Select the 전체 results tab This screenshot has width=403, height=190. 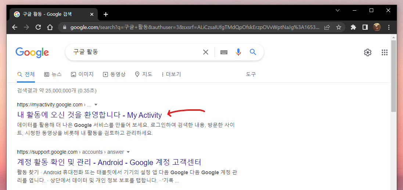[26, 74]
